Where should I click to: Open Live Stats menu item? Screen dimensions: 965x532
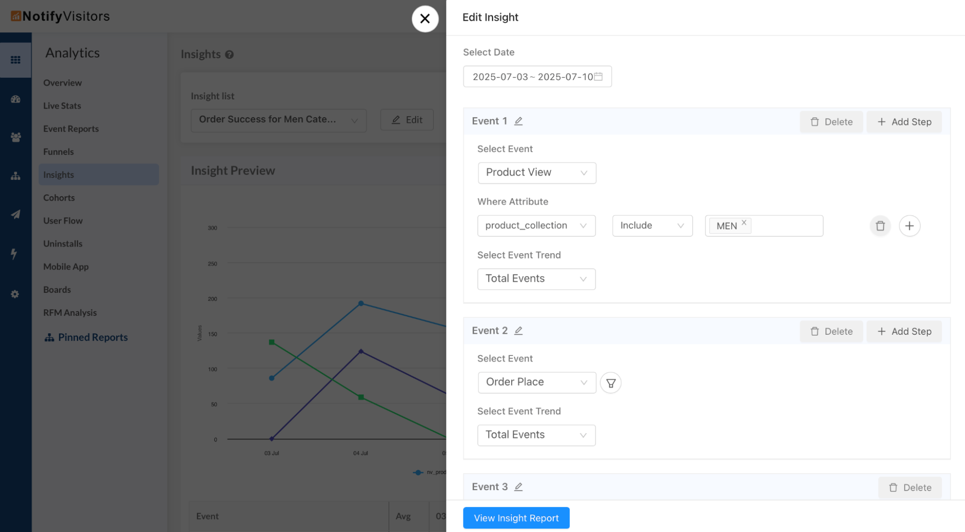pos(62,106)
